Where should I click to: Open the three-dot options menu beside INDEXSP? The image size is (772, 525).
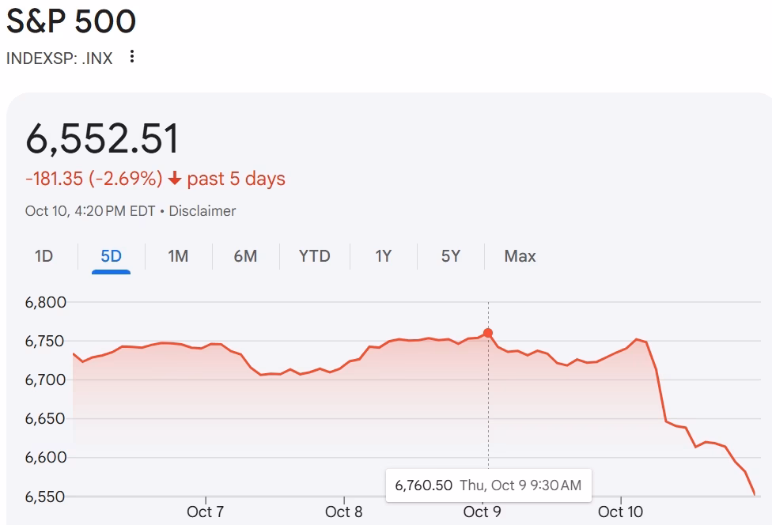(x=132, y=57)
